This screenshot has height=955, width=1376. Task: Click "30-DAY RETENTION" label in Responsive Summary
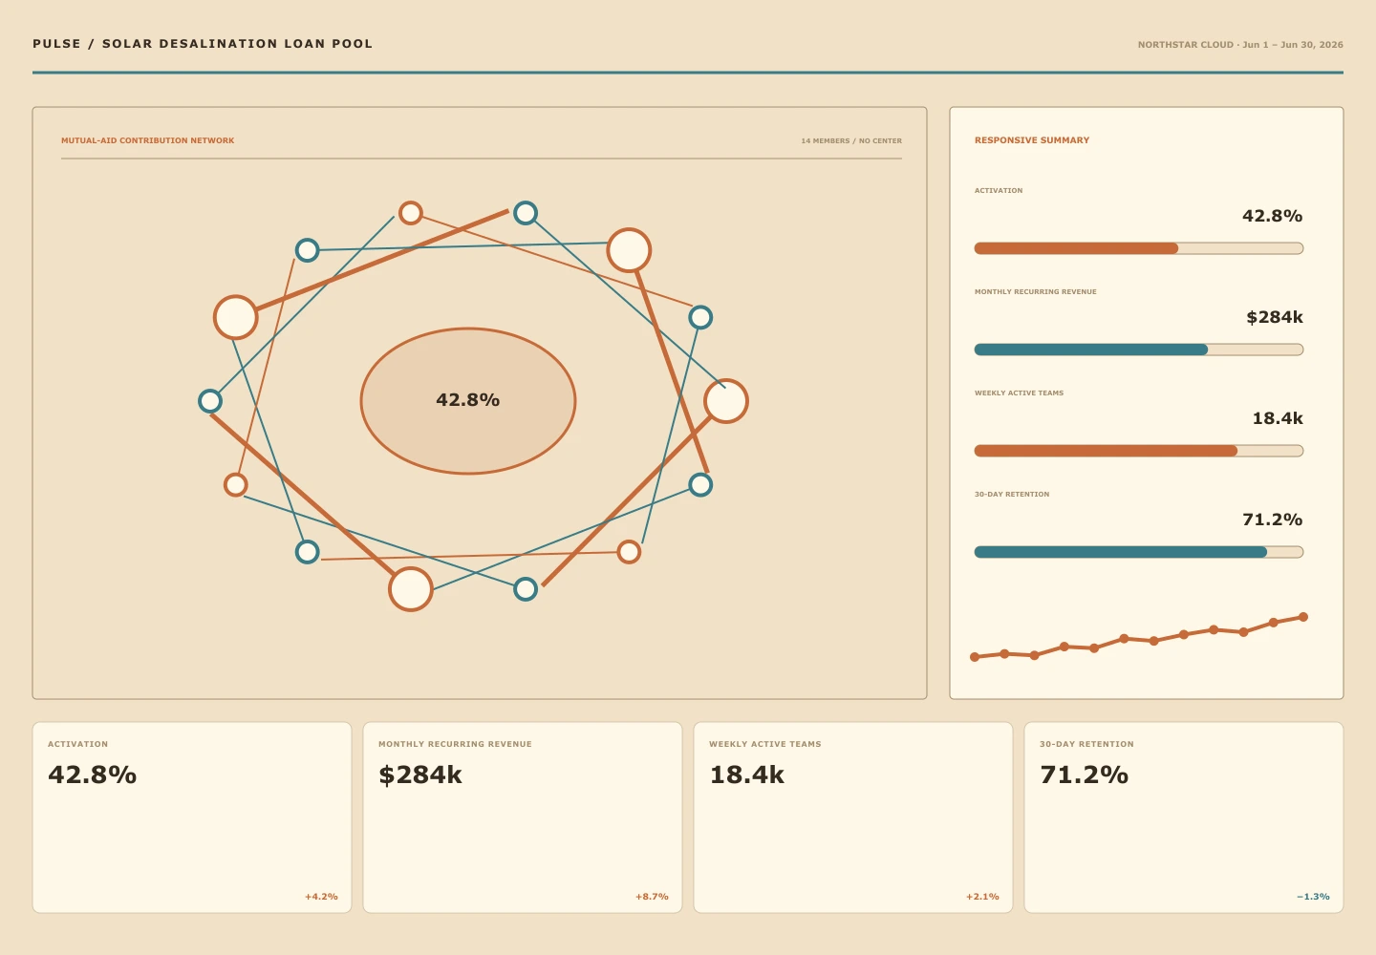pyautogui.click(x=1012, y=495)
